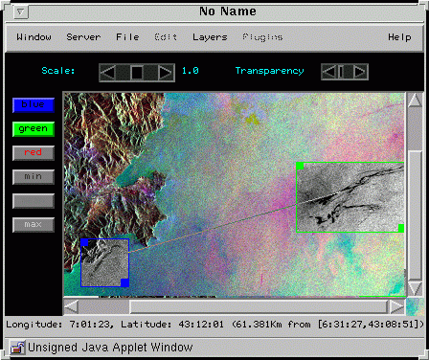Open the window menu button in title bar
Viewport: 429px width, 360px height.
click(21, 12)
